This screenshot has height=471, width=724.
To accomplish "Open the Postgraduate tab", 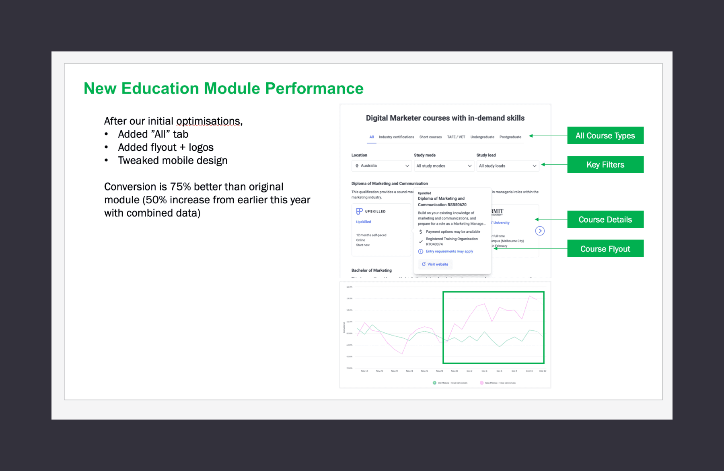I will click(510, 137).
